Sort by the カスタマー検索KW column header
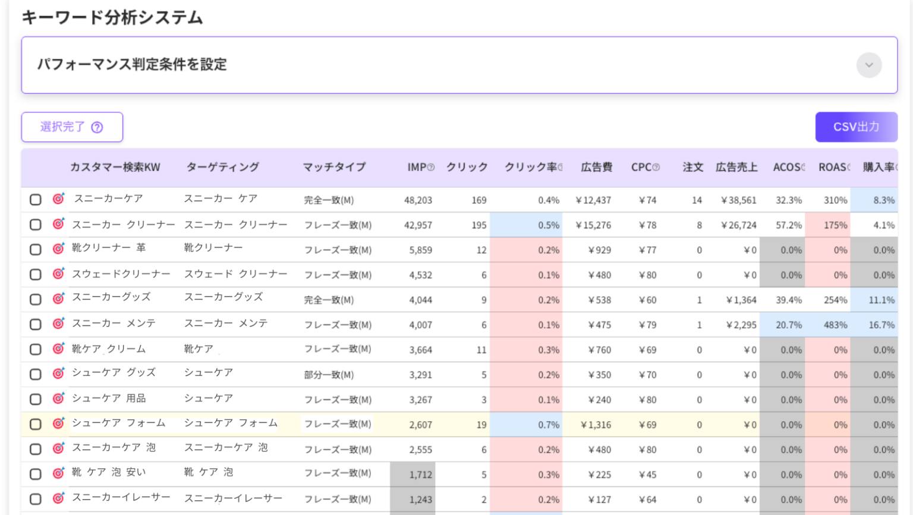This screenshot has height=515, width=913. pyautogui.click(x=114, y=167)
